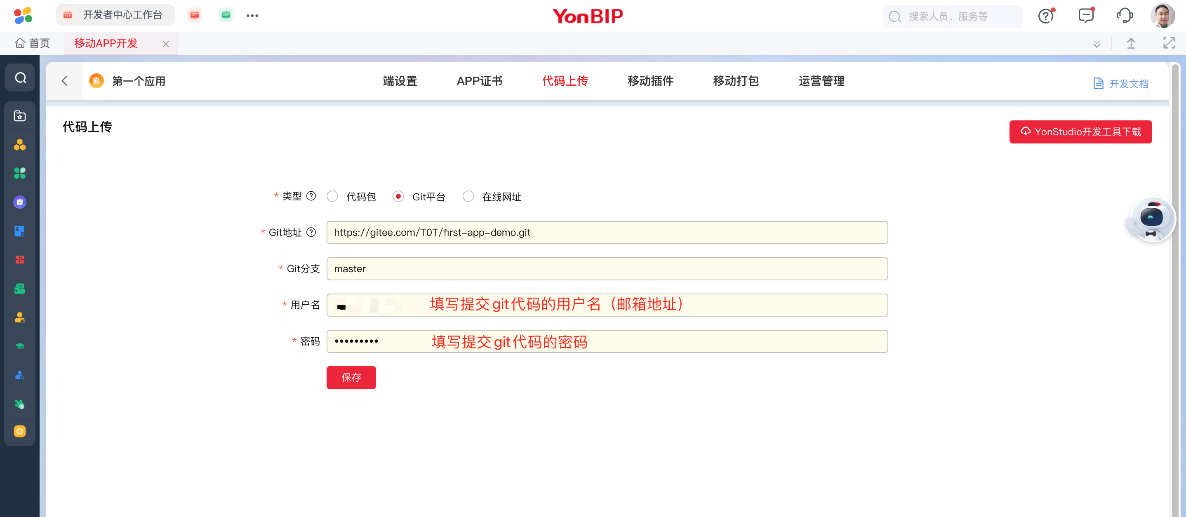The height and width of the screenshot is (517, 1186).
Task: Select the 在线网址 radio option
Action: coord(468,197)
